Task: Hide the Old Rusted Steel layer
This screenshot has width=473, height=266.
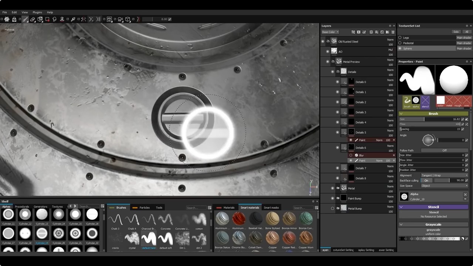Action: pos(323,41)
